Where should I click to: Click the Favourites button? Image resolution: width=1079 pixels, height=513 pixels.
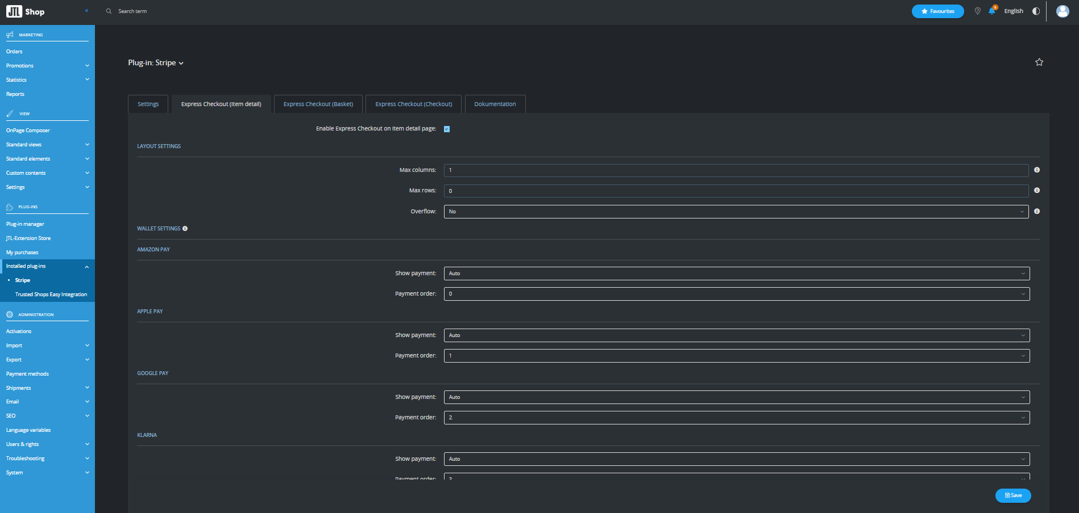937,11
